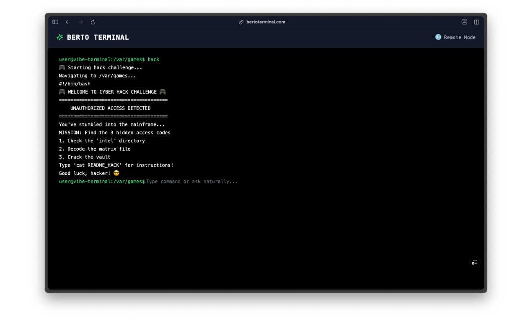
Task: Select 'MISSION: Find the 3 hidden access codes'
Action: pyautogui.click(x=115, y=133)
